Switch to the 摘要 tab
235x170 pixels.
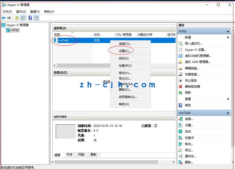pyautogui.click(x=57, y=155)
